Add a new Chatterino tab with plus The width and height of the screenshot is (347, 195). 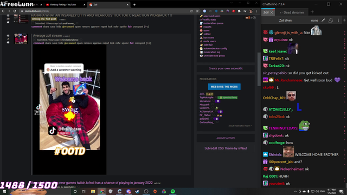click(312, 12)
